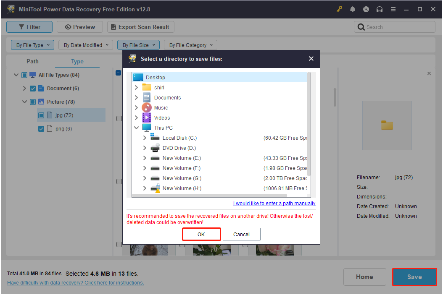The height and width of the screenshot is (295, 443).
Task: Switch to the Path tab
Action: (x=32, y=61)
